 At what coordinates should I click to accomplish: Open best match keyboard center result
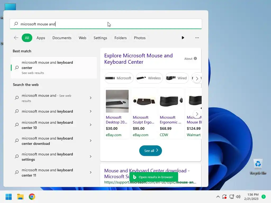(54, 68)
